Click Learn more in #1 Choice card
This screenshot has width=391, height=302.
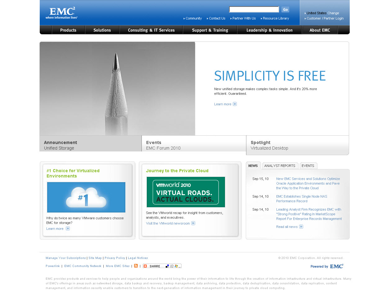(x=55, y=229)
